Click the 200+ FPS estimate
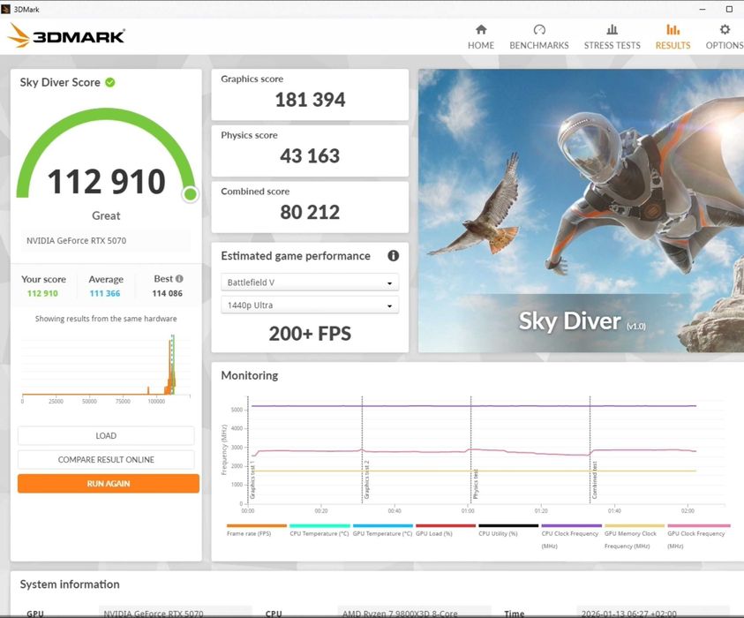 point(310,334)
